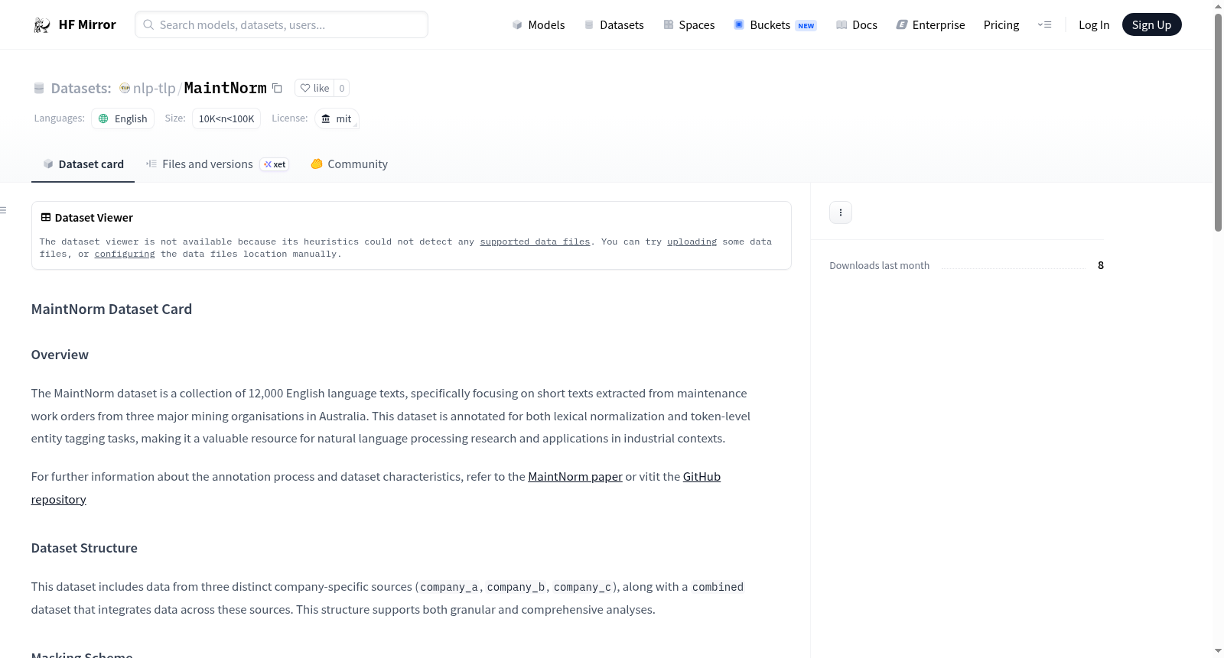Open the Pricing page
Image resolution: width=1224 pixels, height=658 pixels.
coord(1001,25)
